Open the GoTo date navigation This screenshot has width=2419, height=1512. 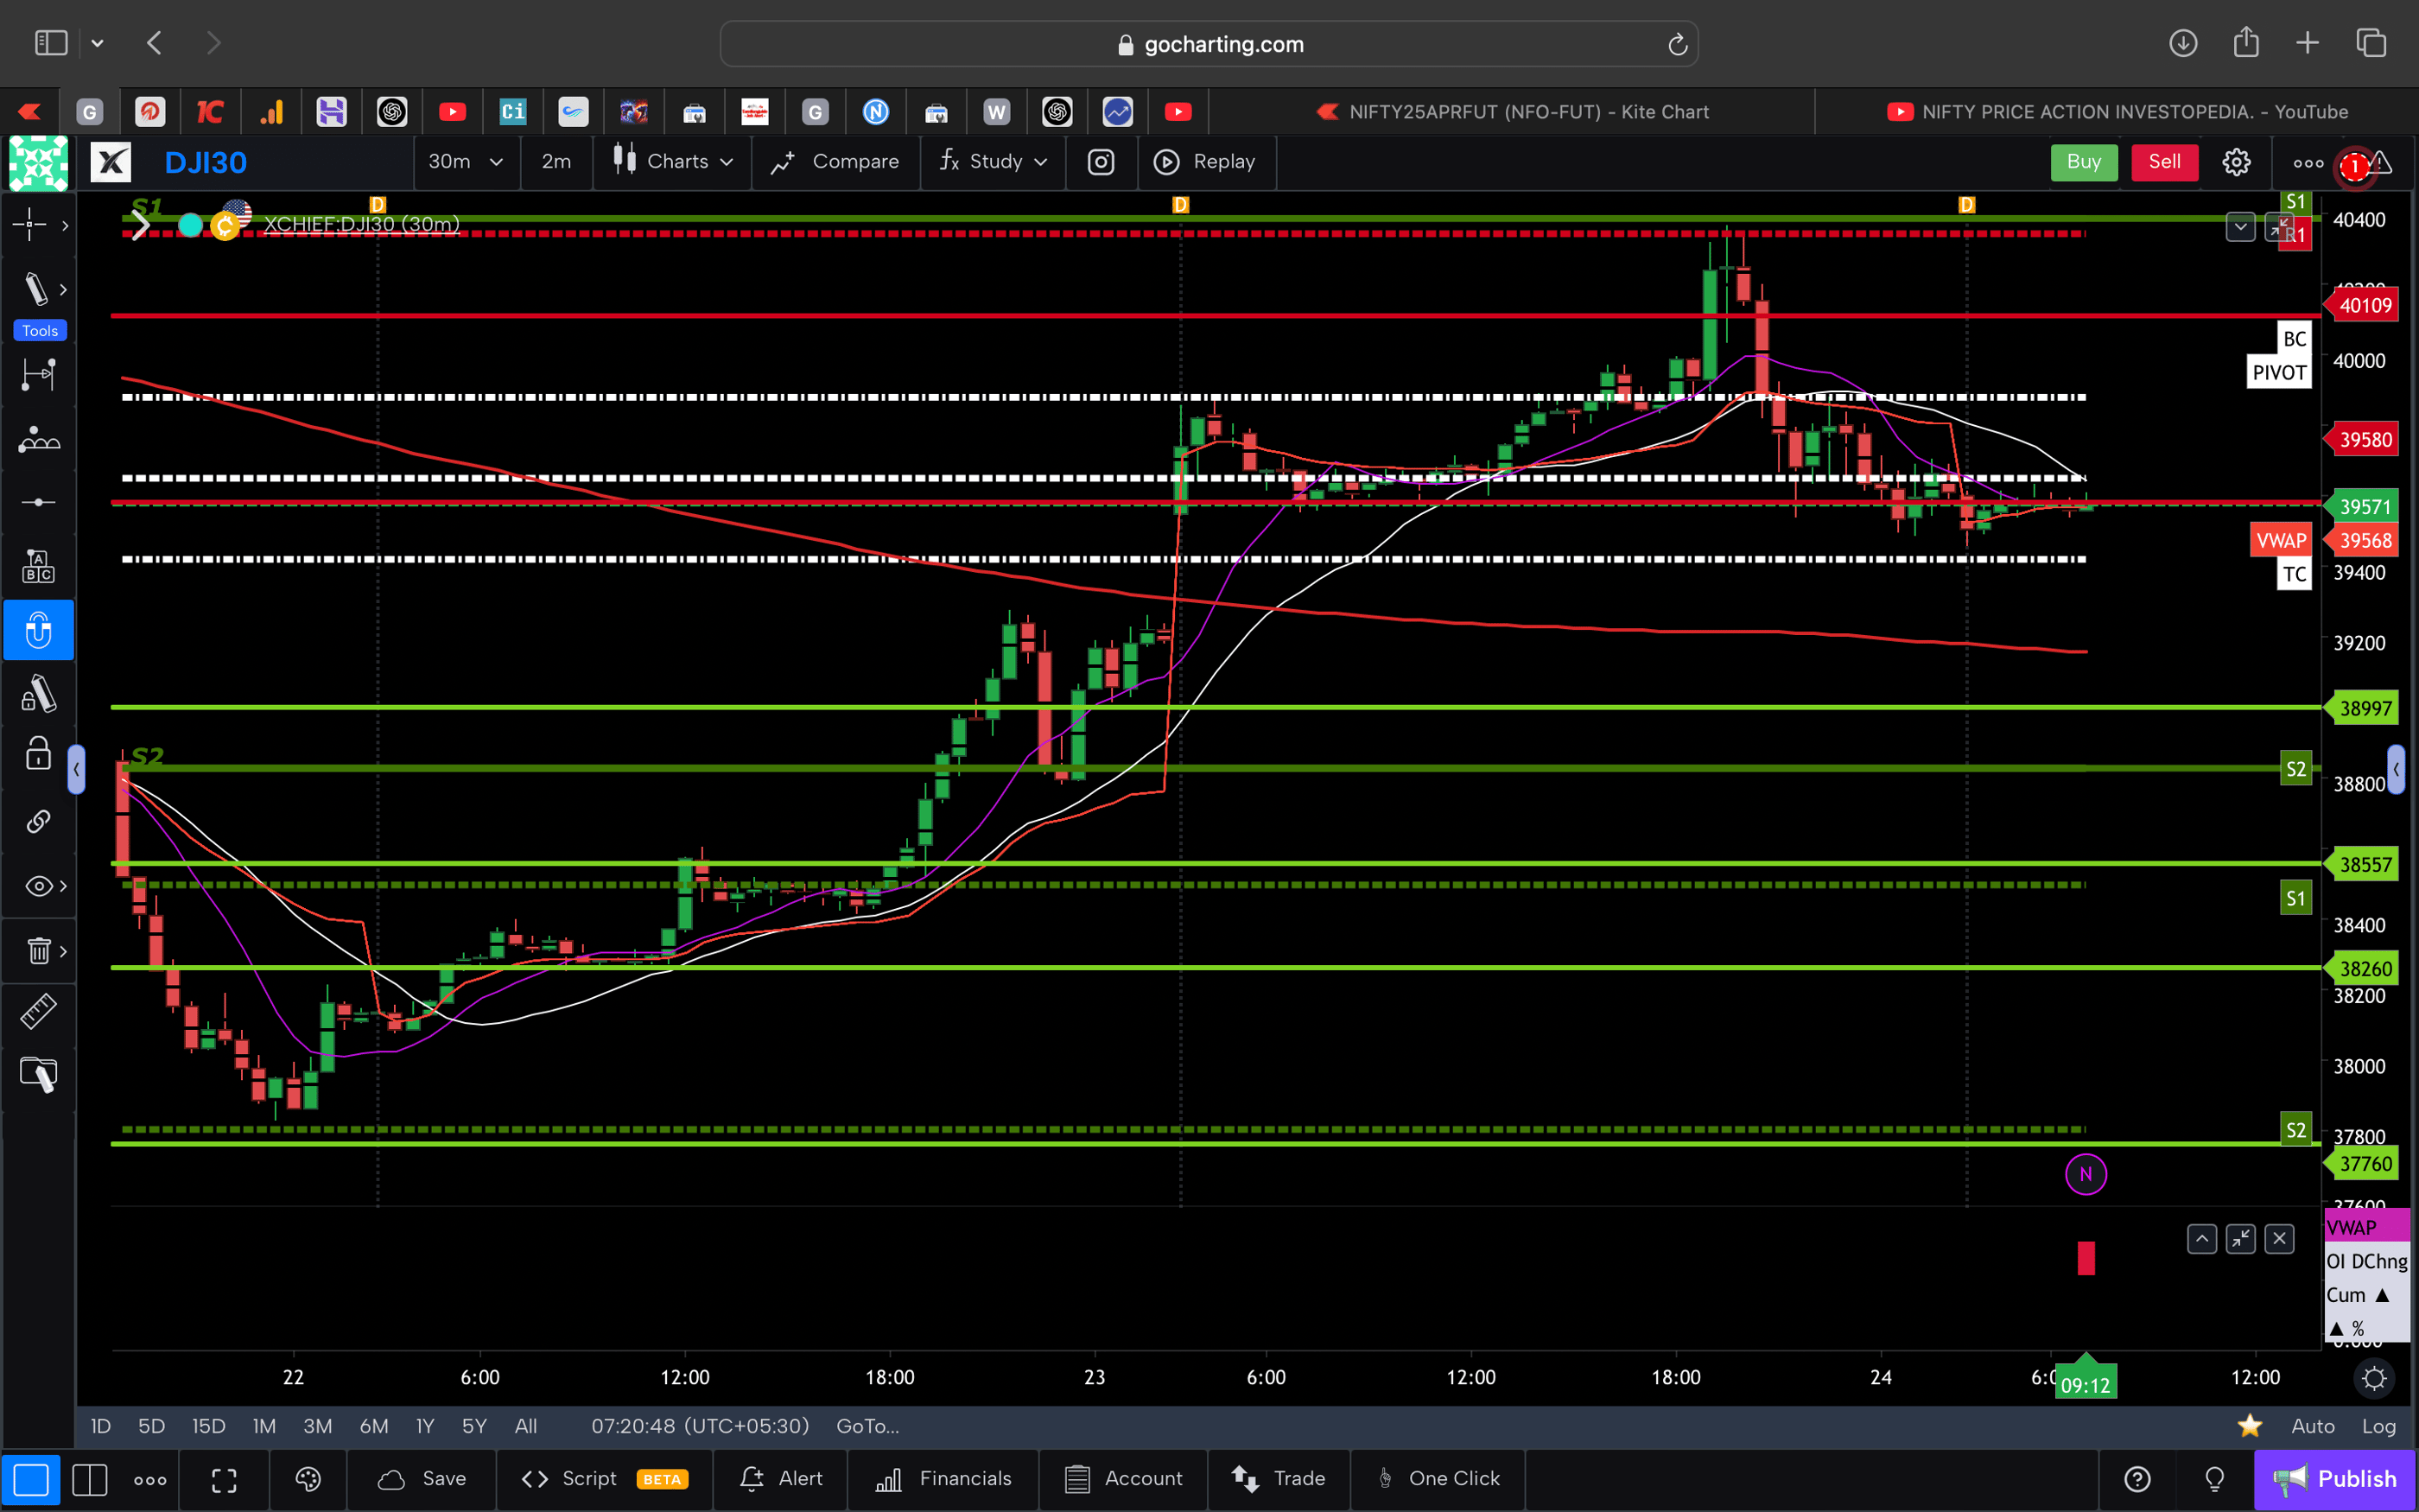coord(866,1426)
